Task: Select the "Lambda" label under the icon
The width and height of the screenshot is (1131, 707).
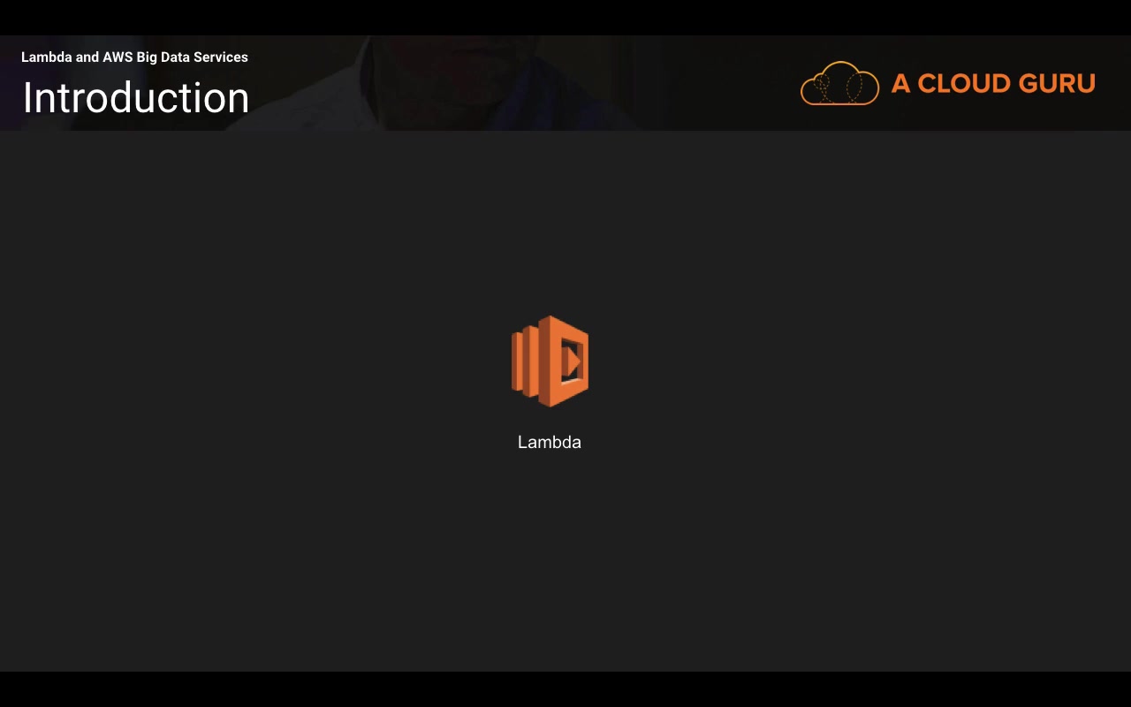Action: click(x=550, y=442)
